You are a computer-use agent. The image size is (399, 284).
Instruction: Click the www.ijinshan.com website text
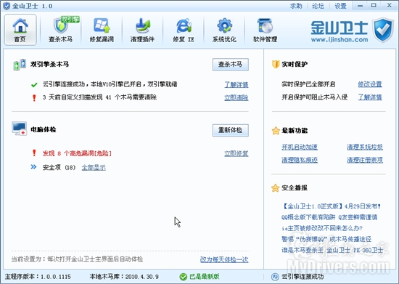[x=340, y=40]
